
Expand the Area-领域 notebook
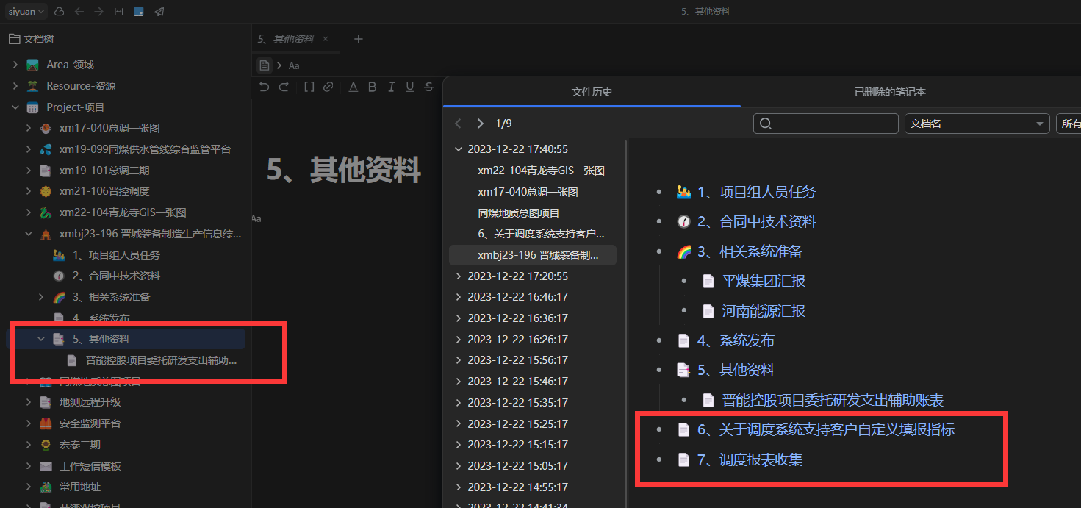tap(15, 65)
